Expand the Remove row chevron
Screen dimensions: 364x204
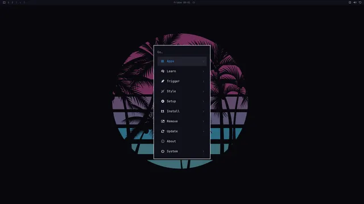(x=204, y=121)
